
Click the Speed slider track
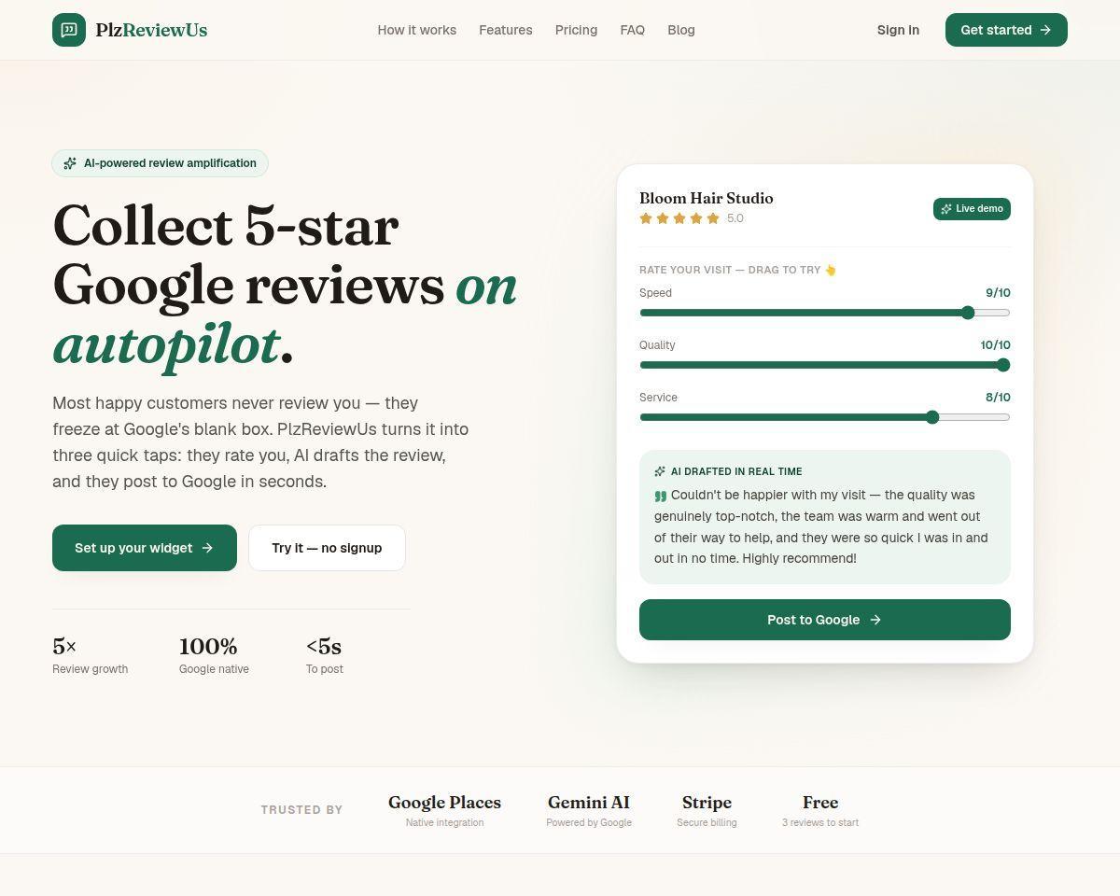(825, 313)
